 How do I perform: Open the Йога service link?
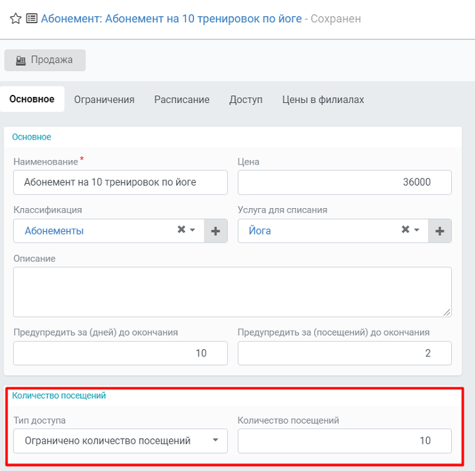coord(260,231)
